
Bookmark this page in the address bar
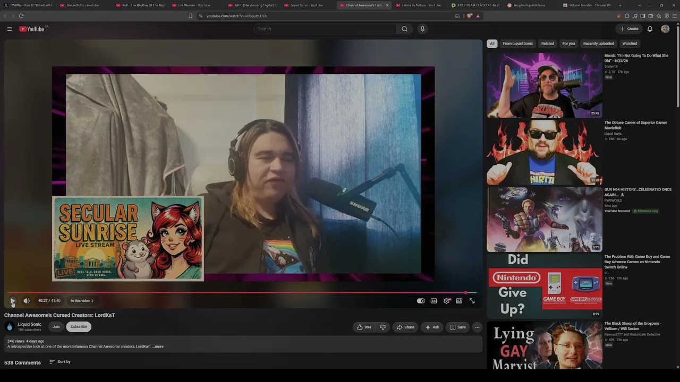click(x=190, y=16)
